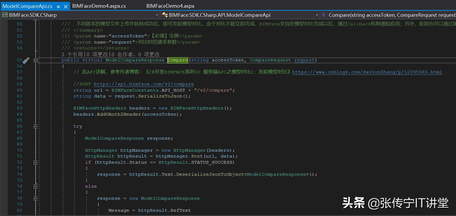Switch to the ModelCompareApi.cs tab
Viewport: 456px width, 216px height.
coord(27,6)
